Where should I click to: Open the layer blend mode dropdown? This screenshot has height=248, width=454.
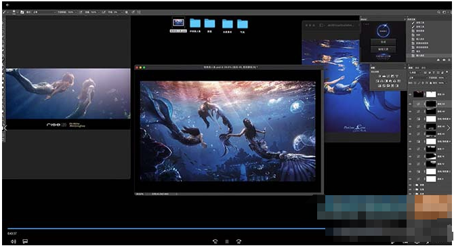pyautogui.click(x=418, y=77)
